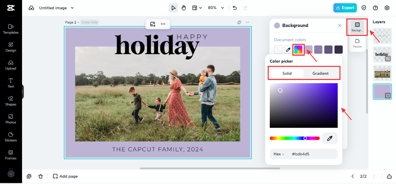Open the shield privacy icon
The height and width of the screenshot is (184, 396).
click(364, 8)
